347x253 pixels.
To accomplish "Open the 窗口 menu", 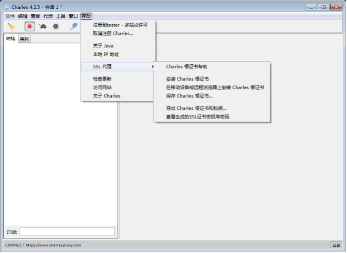I will (73, 16).
